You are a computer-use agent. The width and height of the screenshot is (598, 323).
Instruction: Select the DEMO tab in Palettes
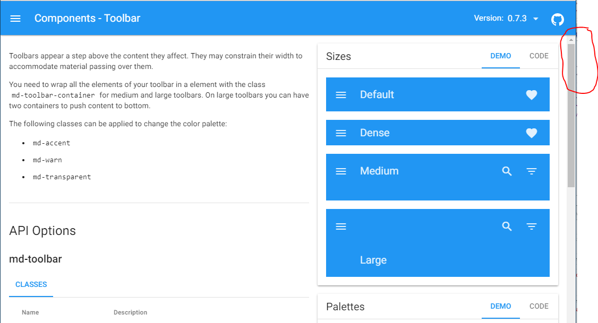point(500,306)
